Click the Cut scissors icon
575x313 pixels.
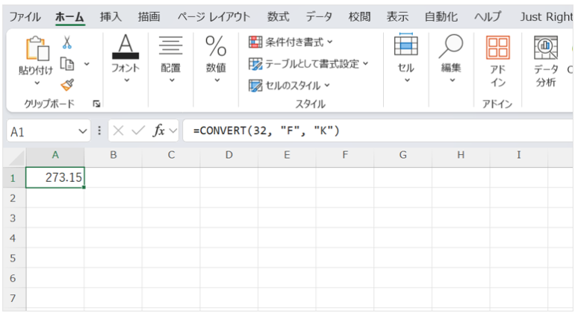pyautogui.click(x=66, y=42)
